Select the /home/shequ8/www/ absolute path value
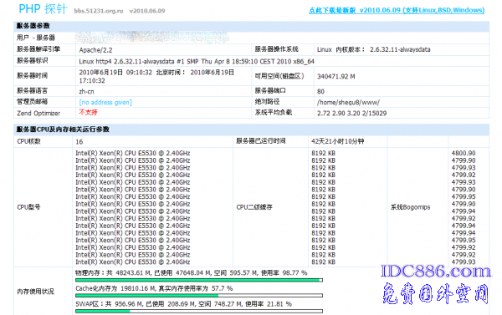502x315 pixels. [348, 102]
